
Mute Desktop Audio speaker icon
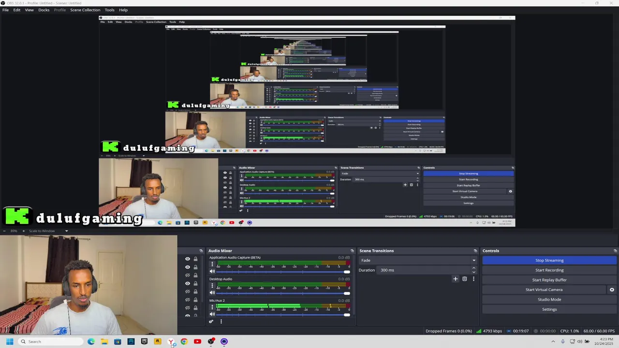tap(212, 293)
